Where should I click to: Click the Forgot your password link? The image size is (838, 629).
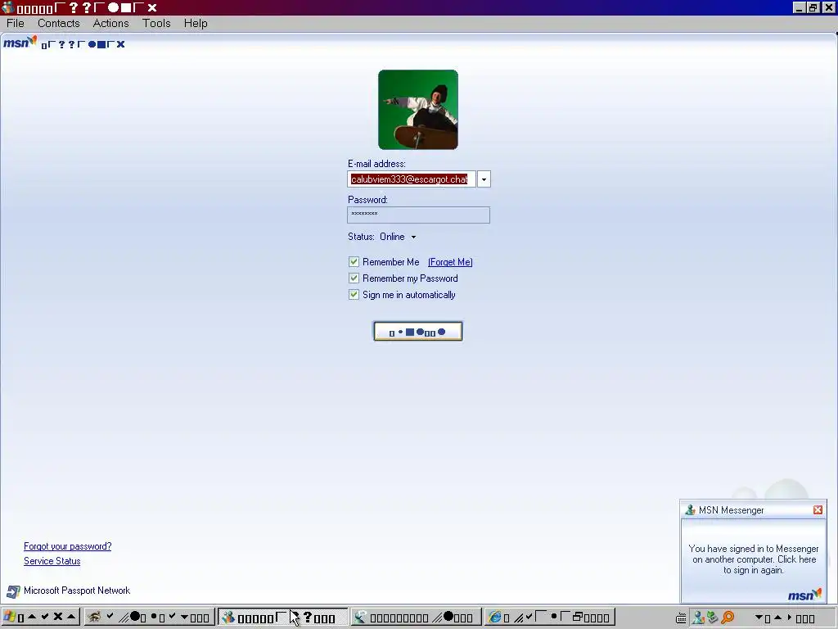[x=67, y=546]
